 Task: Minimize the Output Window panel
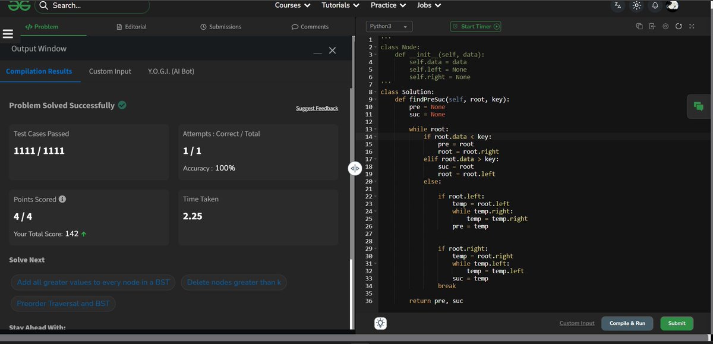coord(318,53)
